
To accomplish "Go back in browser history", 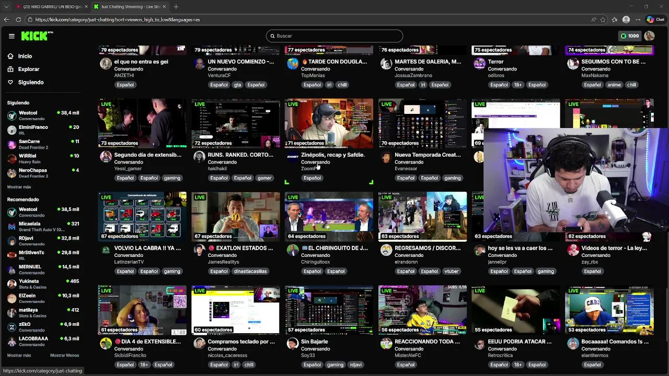I will coord(6,20).
